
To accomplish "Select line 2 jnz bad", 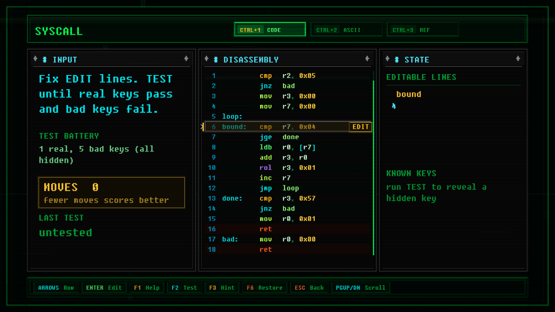I will point(287,86).
